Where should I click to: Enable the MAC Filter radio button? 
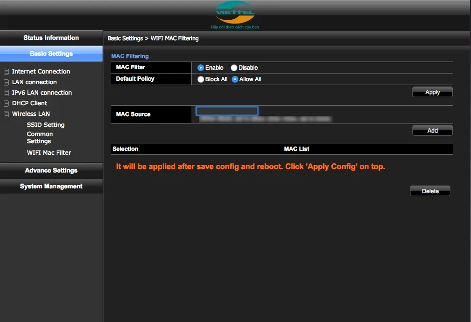201,68
